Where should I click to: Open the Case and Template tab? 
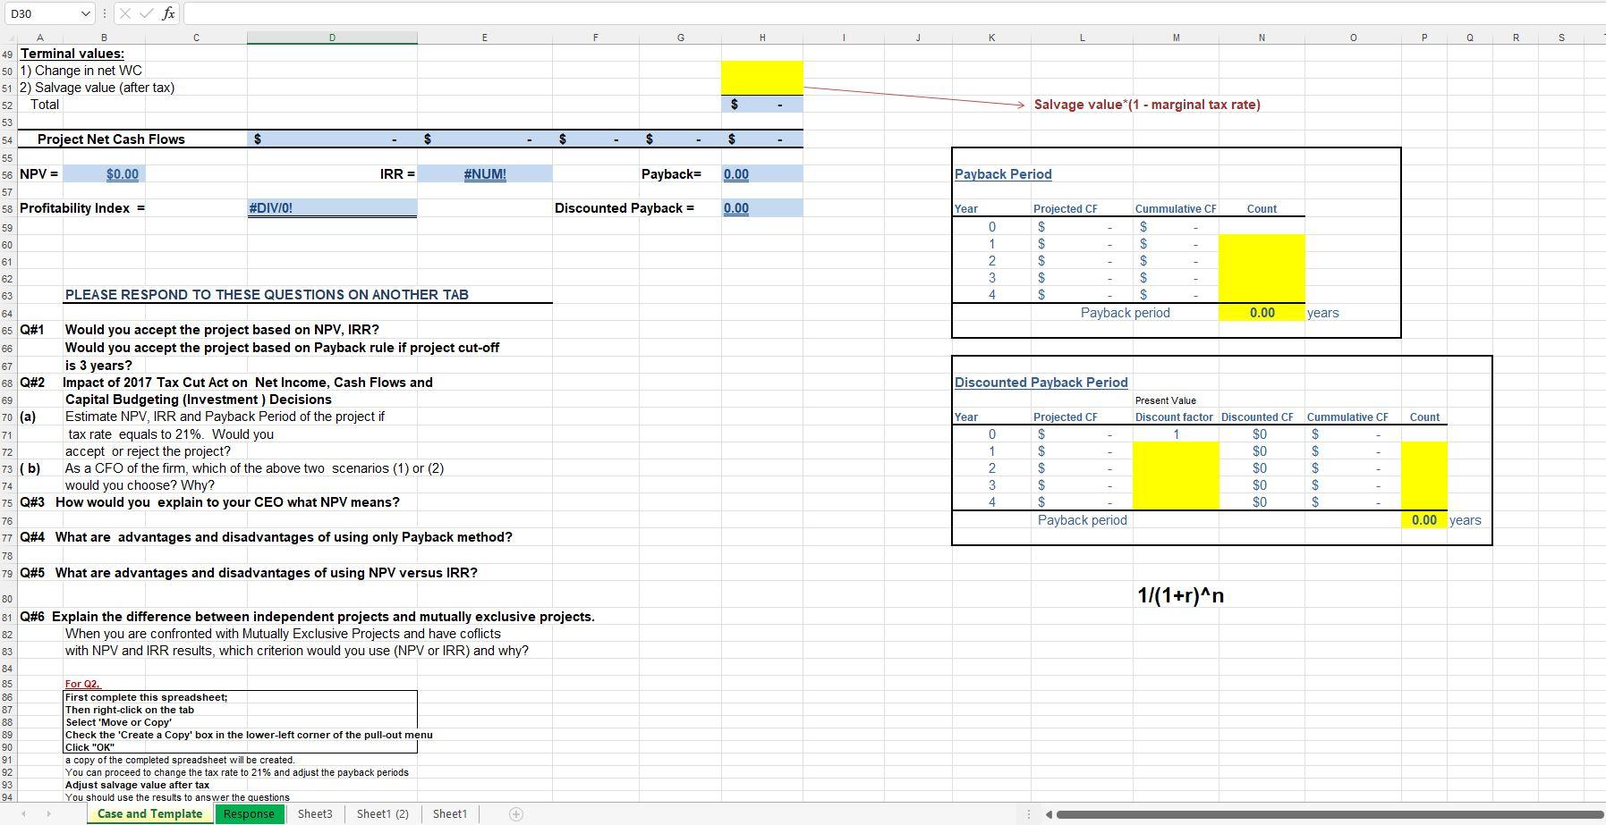tap(149, 813)
